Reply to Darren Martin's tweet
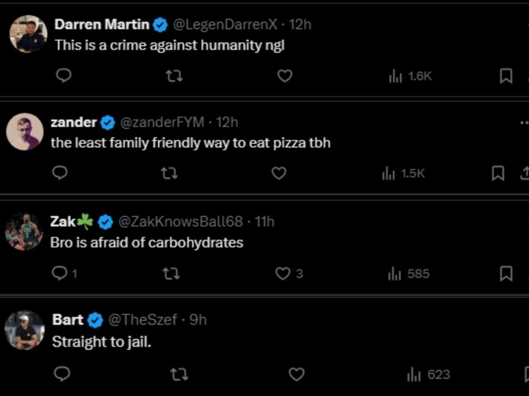The height and width of the screenshot is (396, 529). coord(63,76)
